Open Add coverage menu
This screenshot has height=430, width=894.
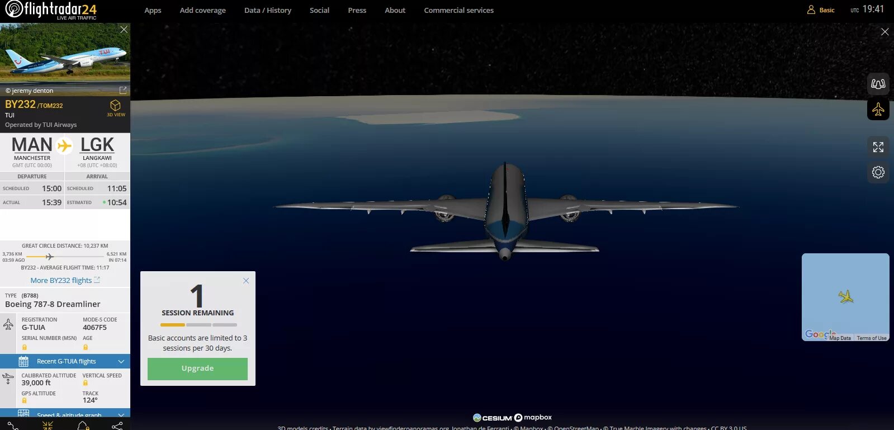pos(203,10)
